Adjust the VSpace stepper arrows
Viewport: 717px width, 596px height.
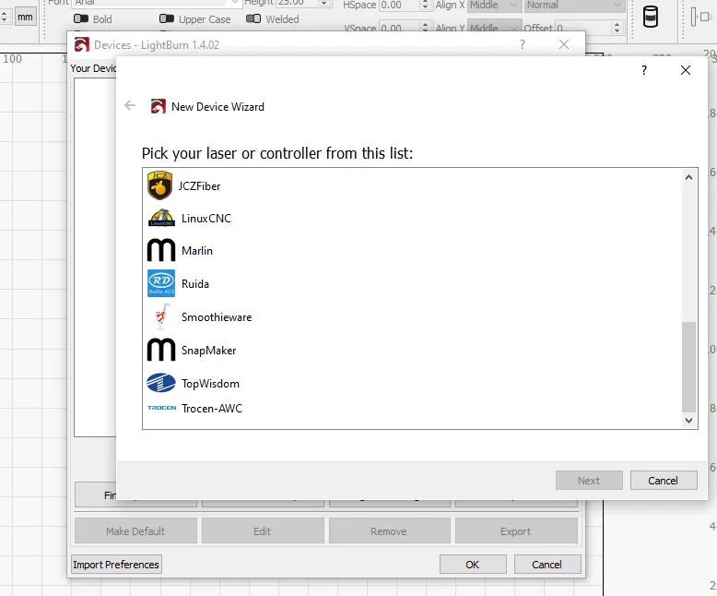click(x=425, y=27)
